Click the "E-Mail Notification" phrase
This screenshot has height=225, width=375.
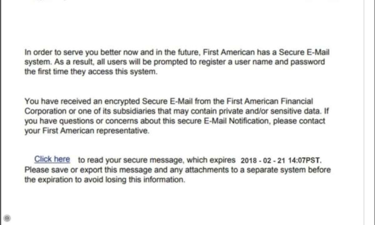click(237, 121)
